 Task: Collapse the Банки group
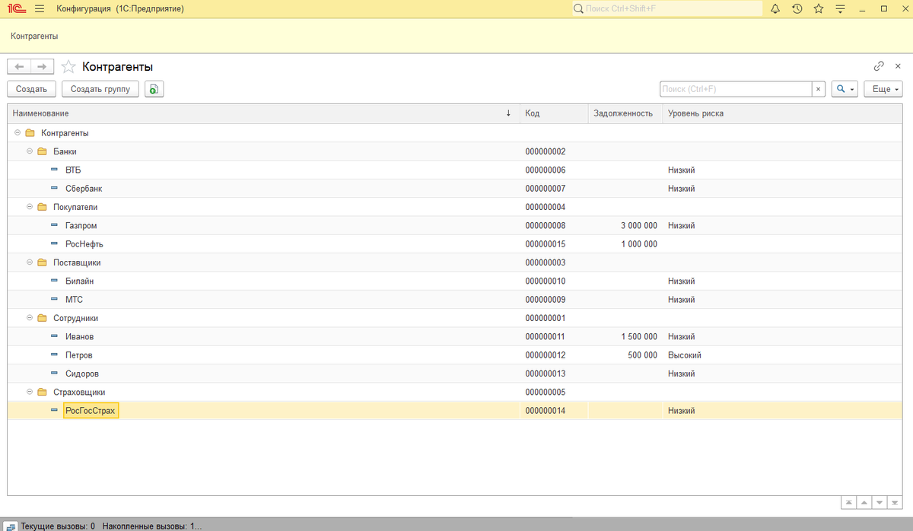pos(29,151)
